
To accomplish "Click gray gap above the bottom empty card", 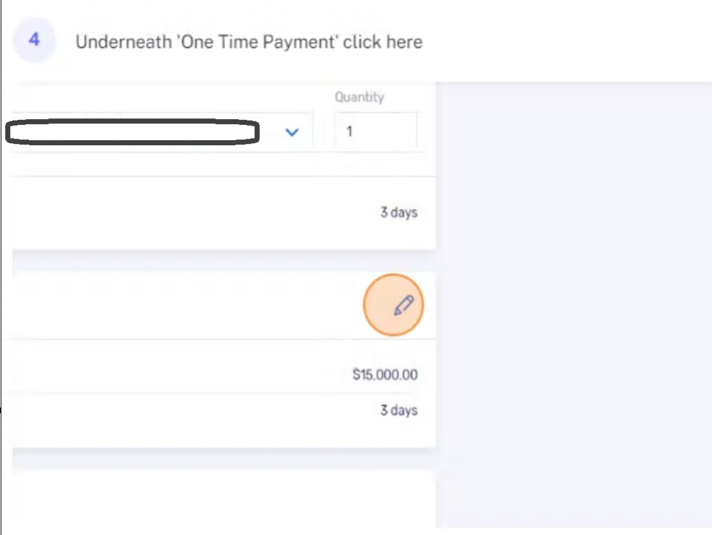I will coord(224,459).
